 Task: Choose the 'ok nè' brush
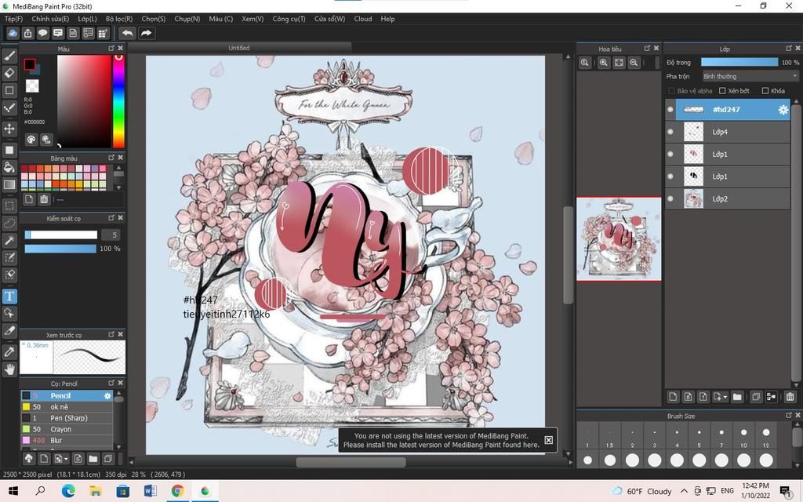pyautogui.click(x=67, y=407)
